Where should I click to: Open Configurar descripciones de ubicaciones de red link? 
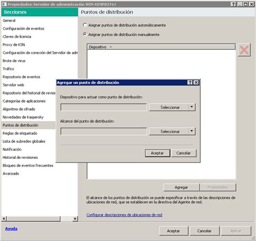click(x=124, y=215)
